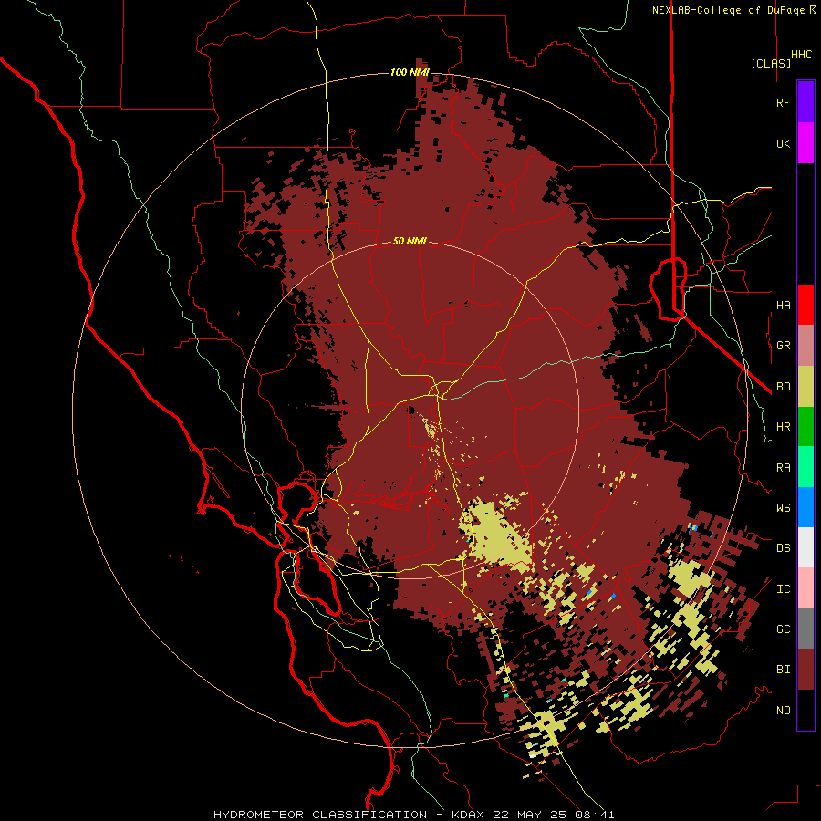This screenshot has width=821, height=821.
Task: Click the Hydrometeor Classification KDAX title text
Action: (x=413, y=815)
